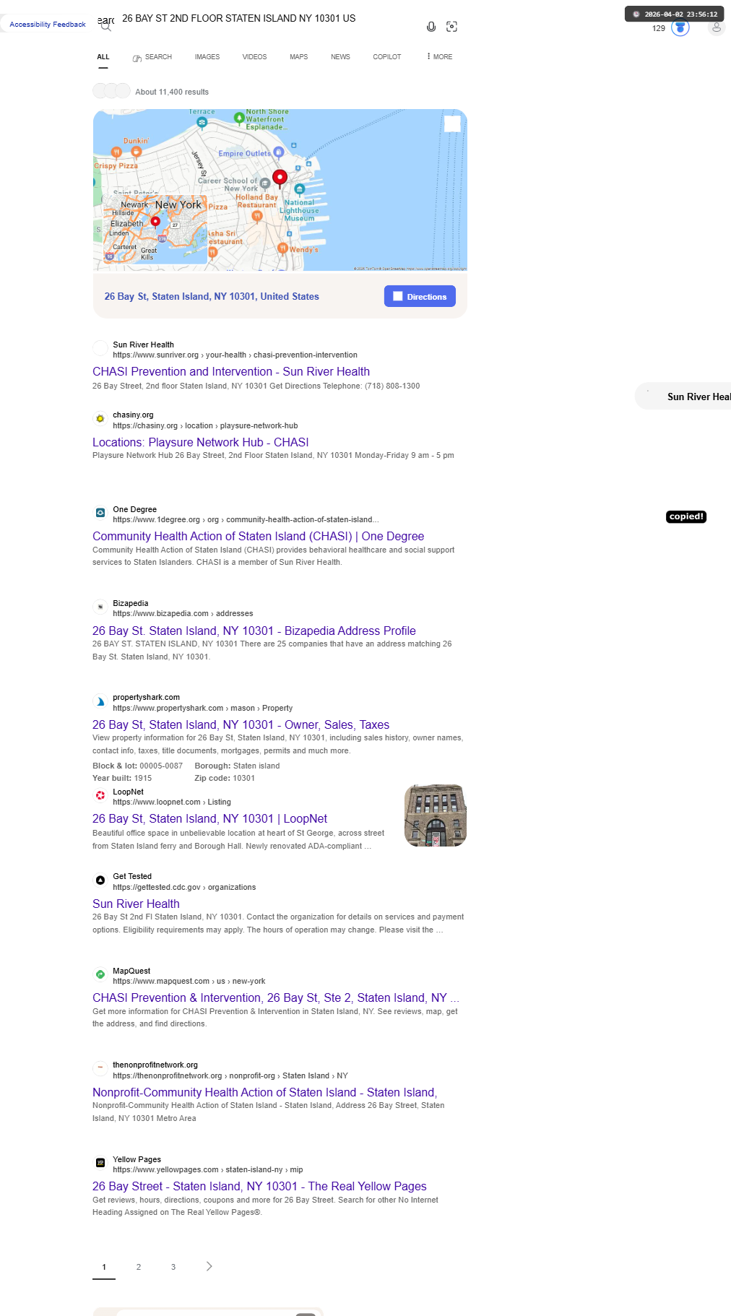Open CHASI Prevention and Intervention result
This screenshot has width=731, height=1316.
pos(231,371)
